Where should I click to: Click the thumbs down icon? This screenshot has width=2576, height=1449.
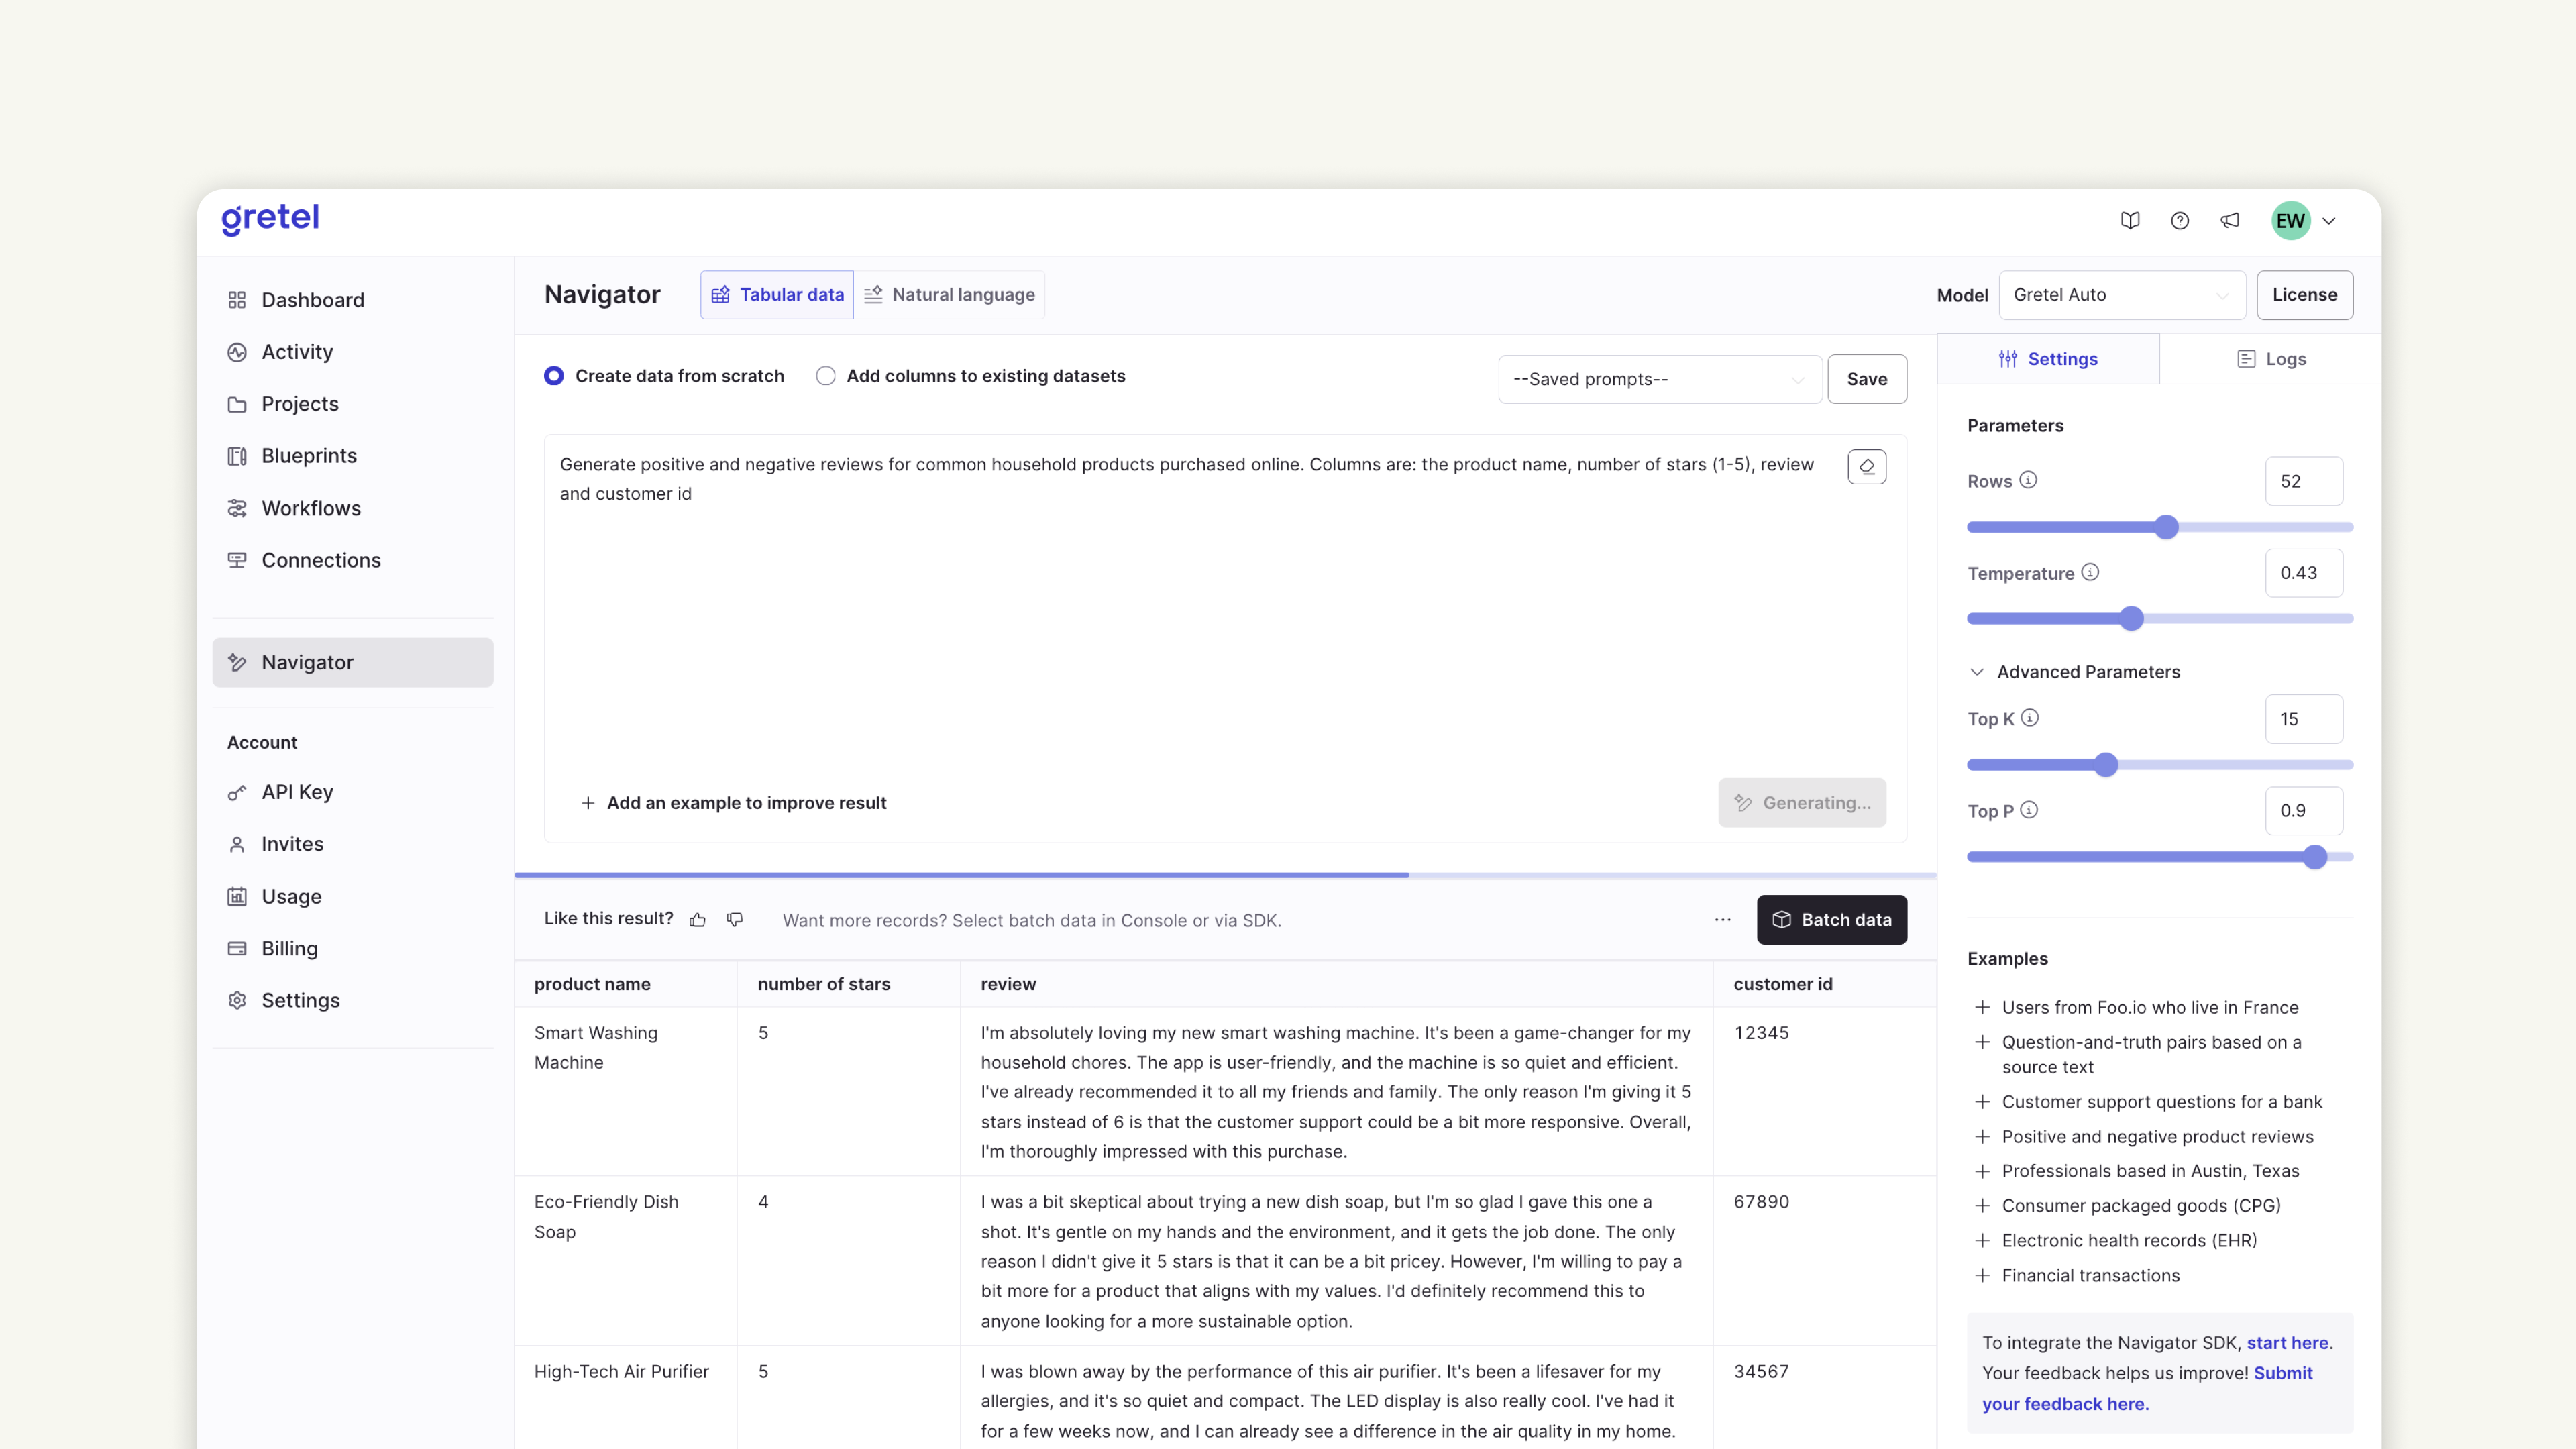click(x=735, y=920)
